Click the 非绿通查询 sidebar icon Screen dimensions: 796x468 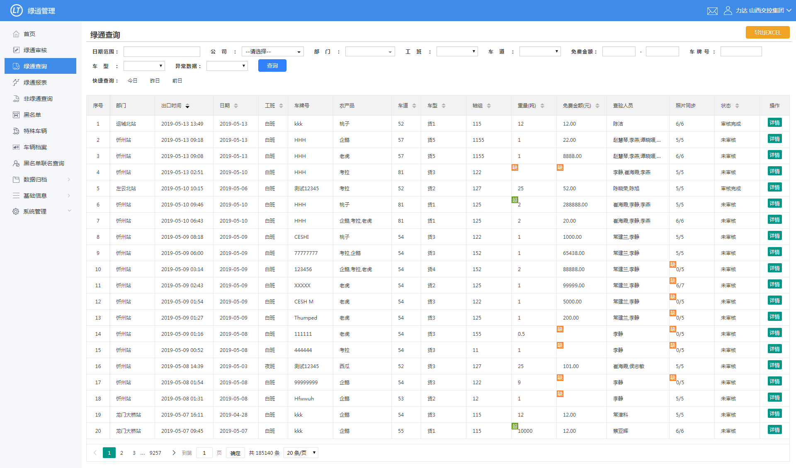pos(16,99)
